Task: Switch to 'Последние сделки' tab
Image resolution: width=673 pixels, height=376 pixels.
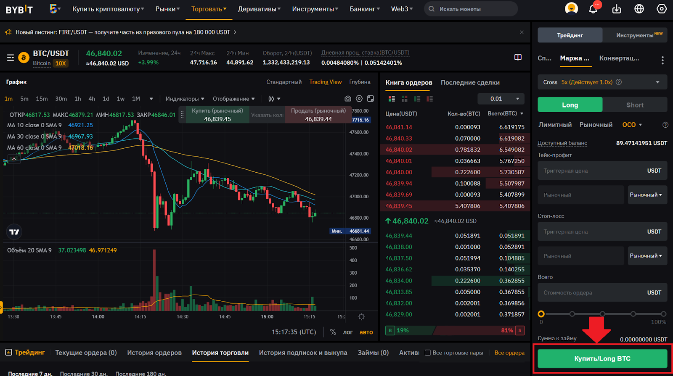Action: 470,82
